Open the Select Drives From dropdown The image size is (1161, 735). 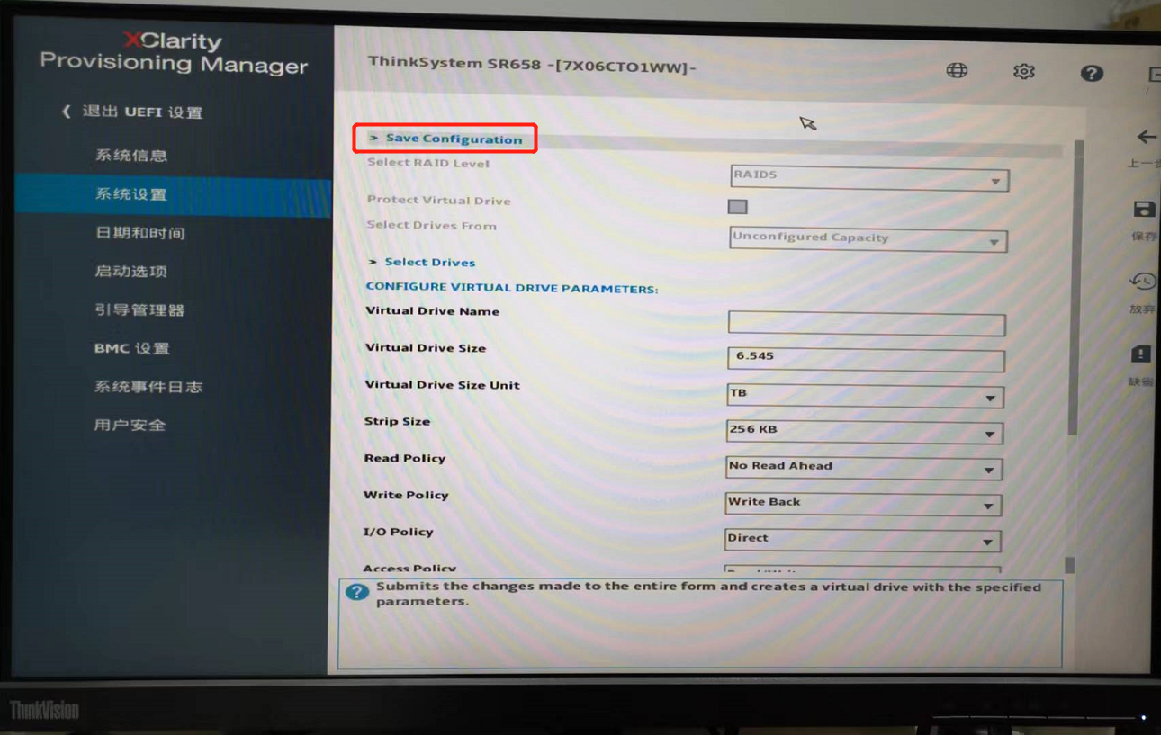coord(868,239)
